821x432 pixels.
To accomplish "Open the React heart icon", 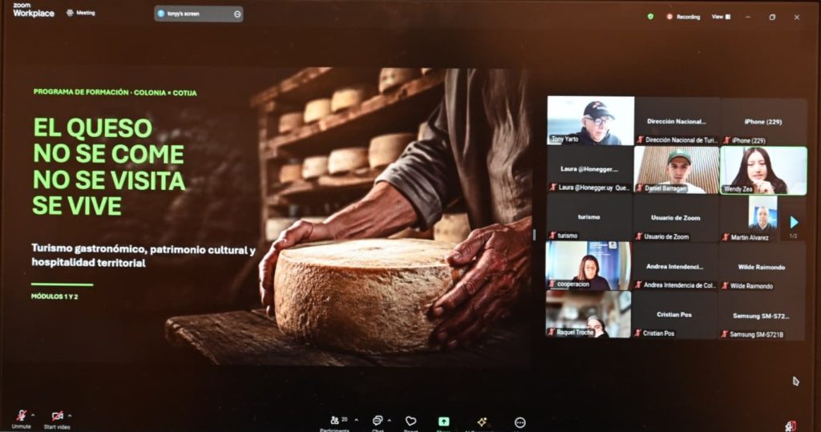I will click(x=411, y=422).
